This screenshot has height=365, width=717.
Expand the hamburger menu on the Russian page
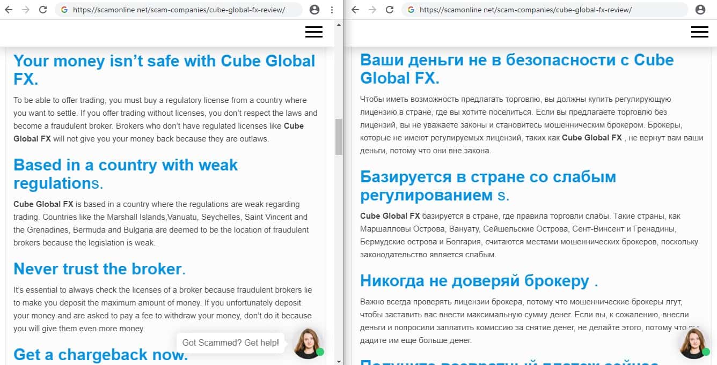point(700,32)
